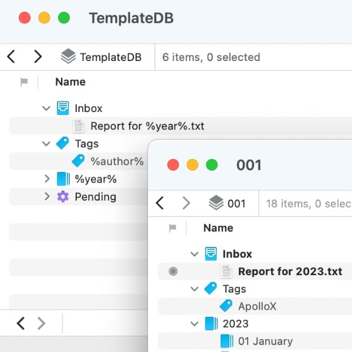Sort by Name column in TemplateDB
The height and width of the screenshot is (352, 352).
pyautogui.click(x=70, y=82)
